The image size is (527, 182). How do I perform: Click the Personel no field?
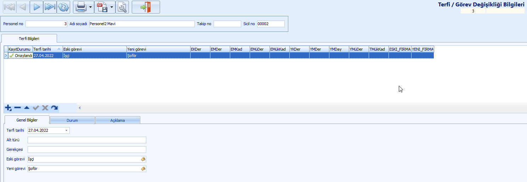click(x=46, y=24)
